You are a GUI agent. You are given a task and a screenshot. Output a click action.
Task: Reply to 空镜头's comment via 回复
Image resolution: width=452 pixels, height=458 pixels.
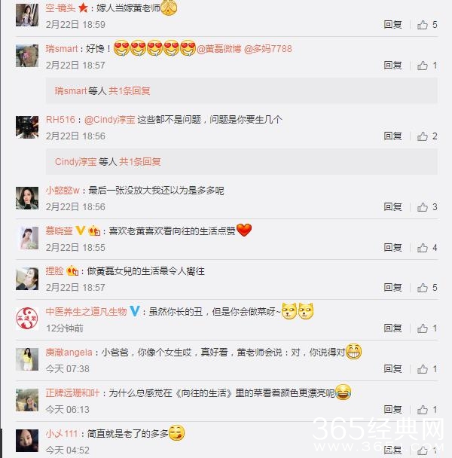[x=392, y=25]
